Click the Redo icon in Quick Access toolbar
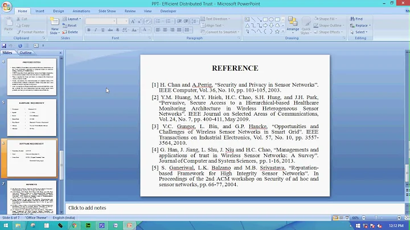The height and width of the screenshot is (230, 410). click(x=20, y=46)
